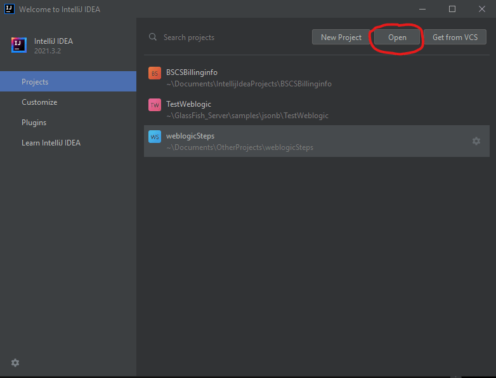The width and height of the screenshot is (496, 378).
Task: Open settings gear at bottom left
Action: click(x=15, y=363)
